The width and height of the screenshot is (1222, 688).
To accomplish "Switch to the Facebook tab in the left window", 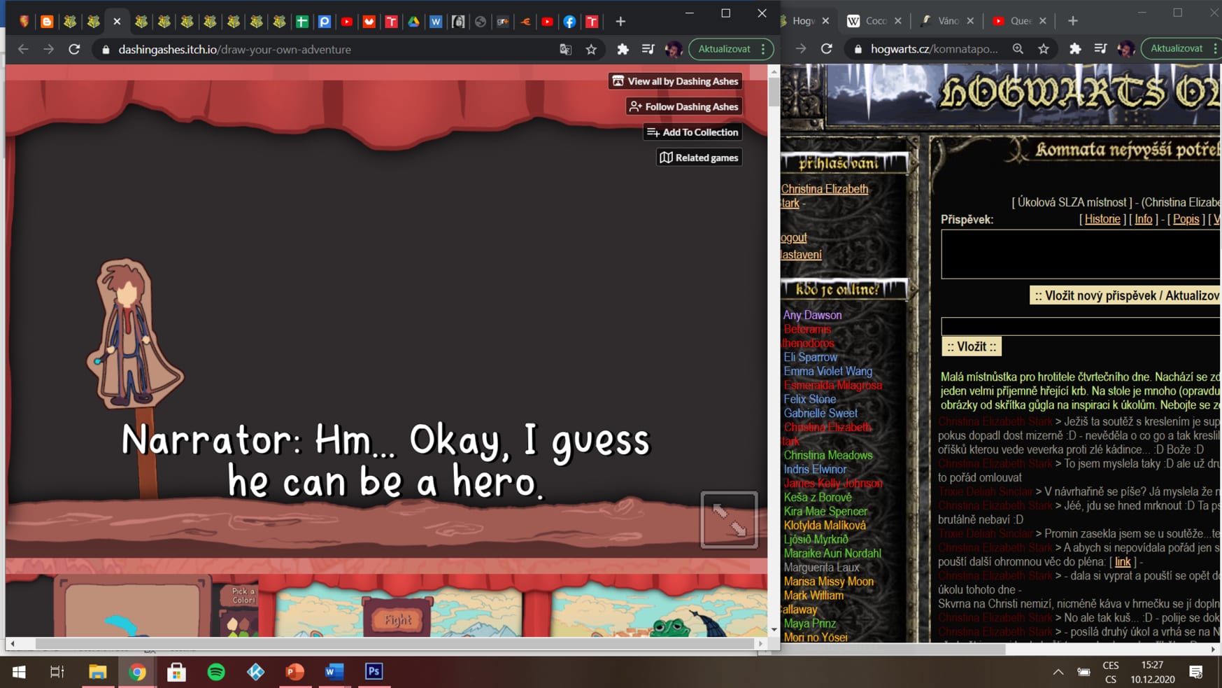I will 569,22.
